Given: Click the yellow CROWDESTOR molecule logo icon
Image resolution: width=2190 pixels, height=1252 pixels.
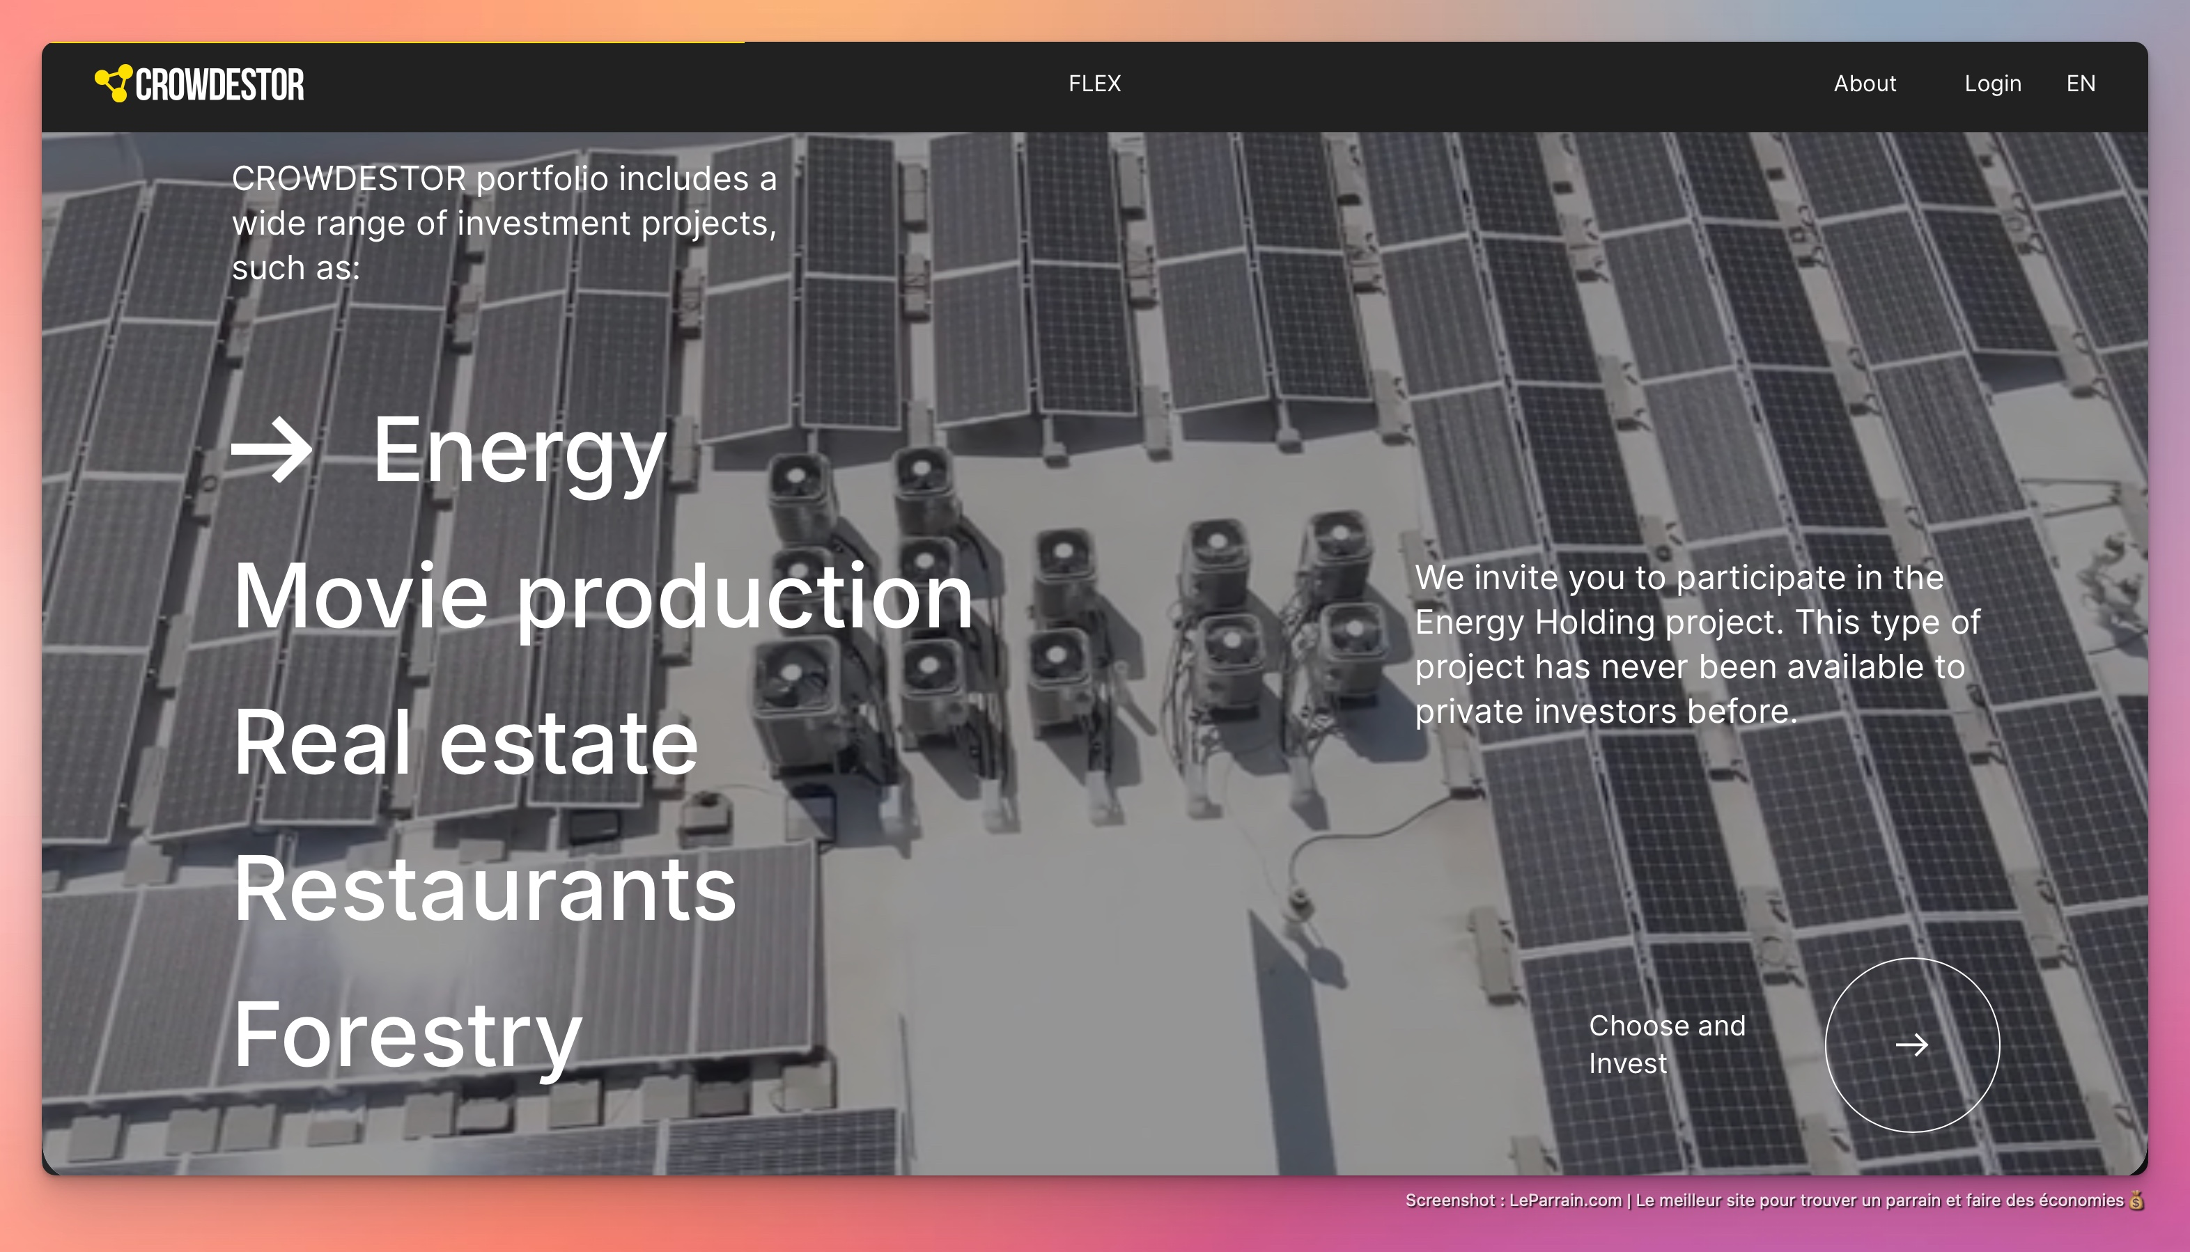Looking at the screenshot, I should point(113,84).
